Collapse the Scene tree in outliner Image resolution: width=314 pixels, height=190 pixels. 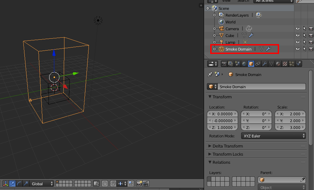(208, 8)
